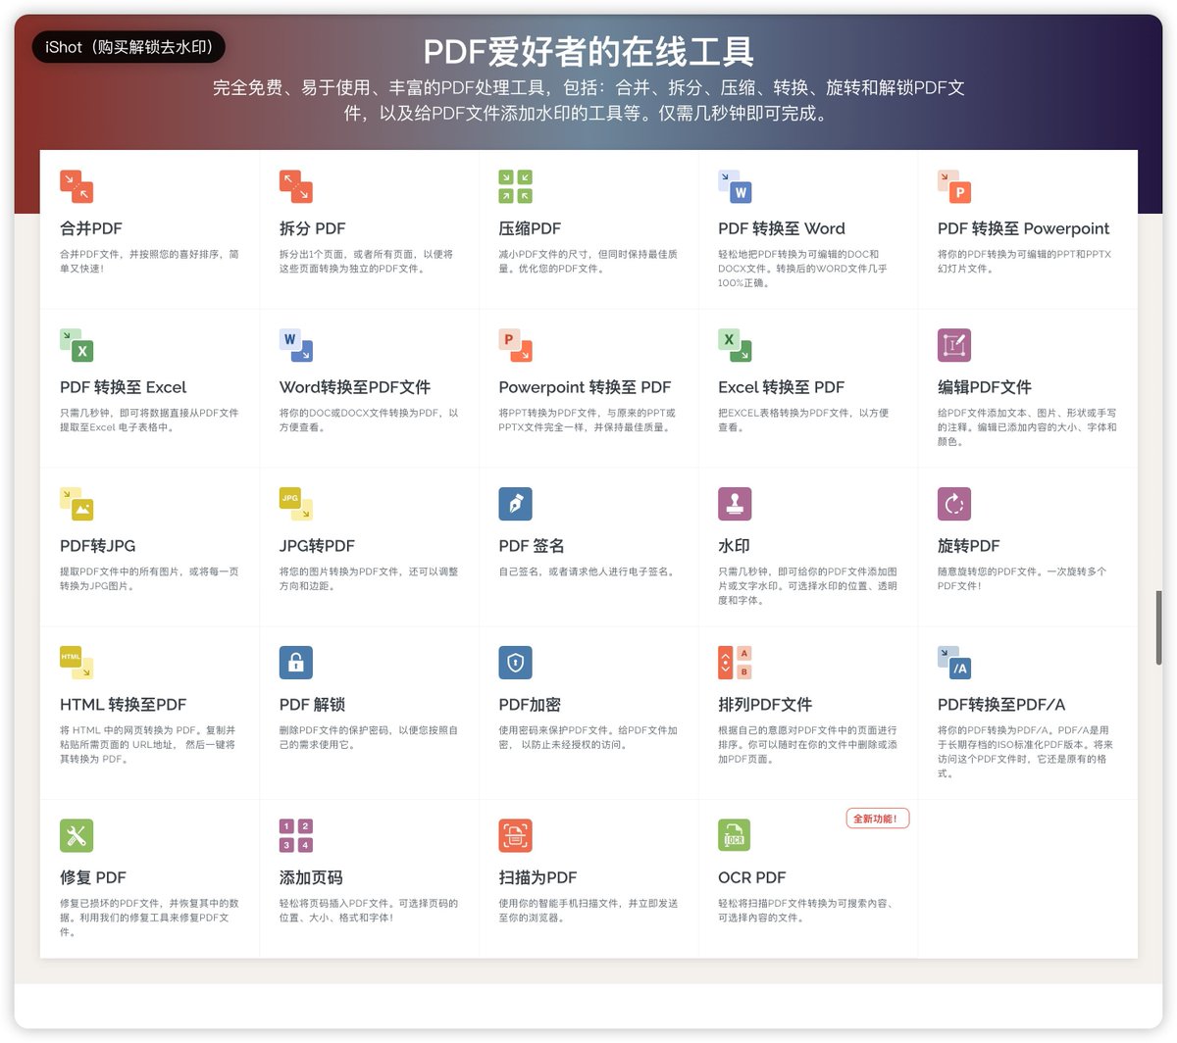1177x1043 pixels.
Task: Click the PDF加密 shield icon
Action: click(x=516, y=663)
